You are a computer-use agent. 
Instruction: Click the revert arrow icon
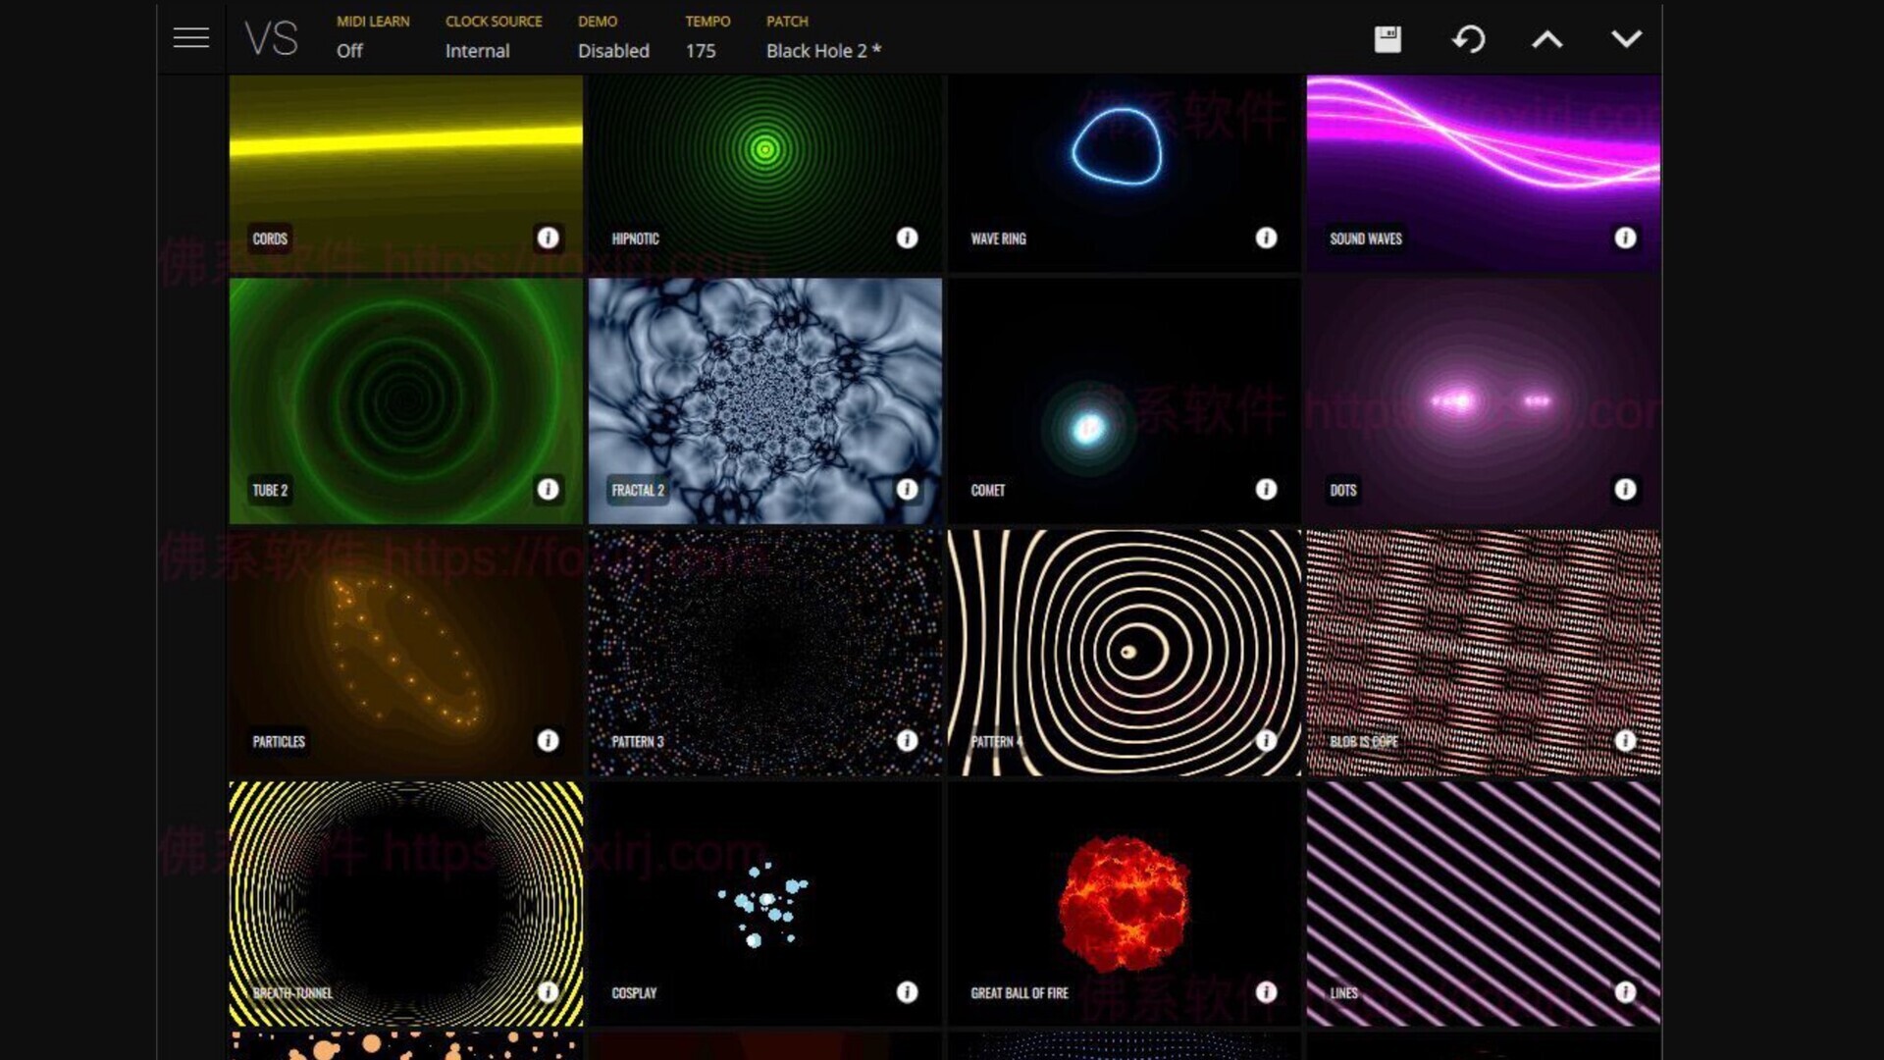tap(1468, 39)
